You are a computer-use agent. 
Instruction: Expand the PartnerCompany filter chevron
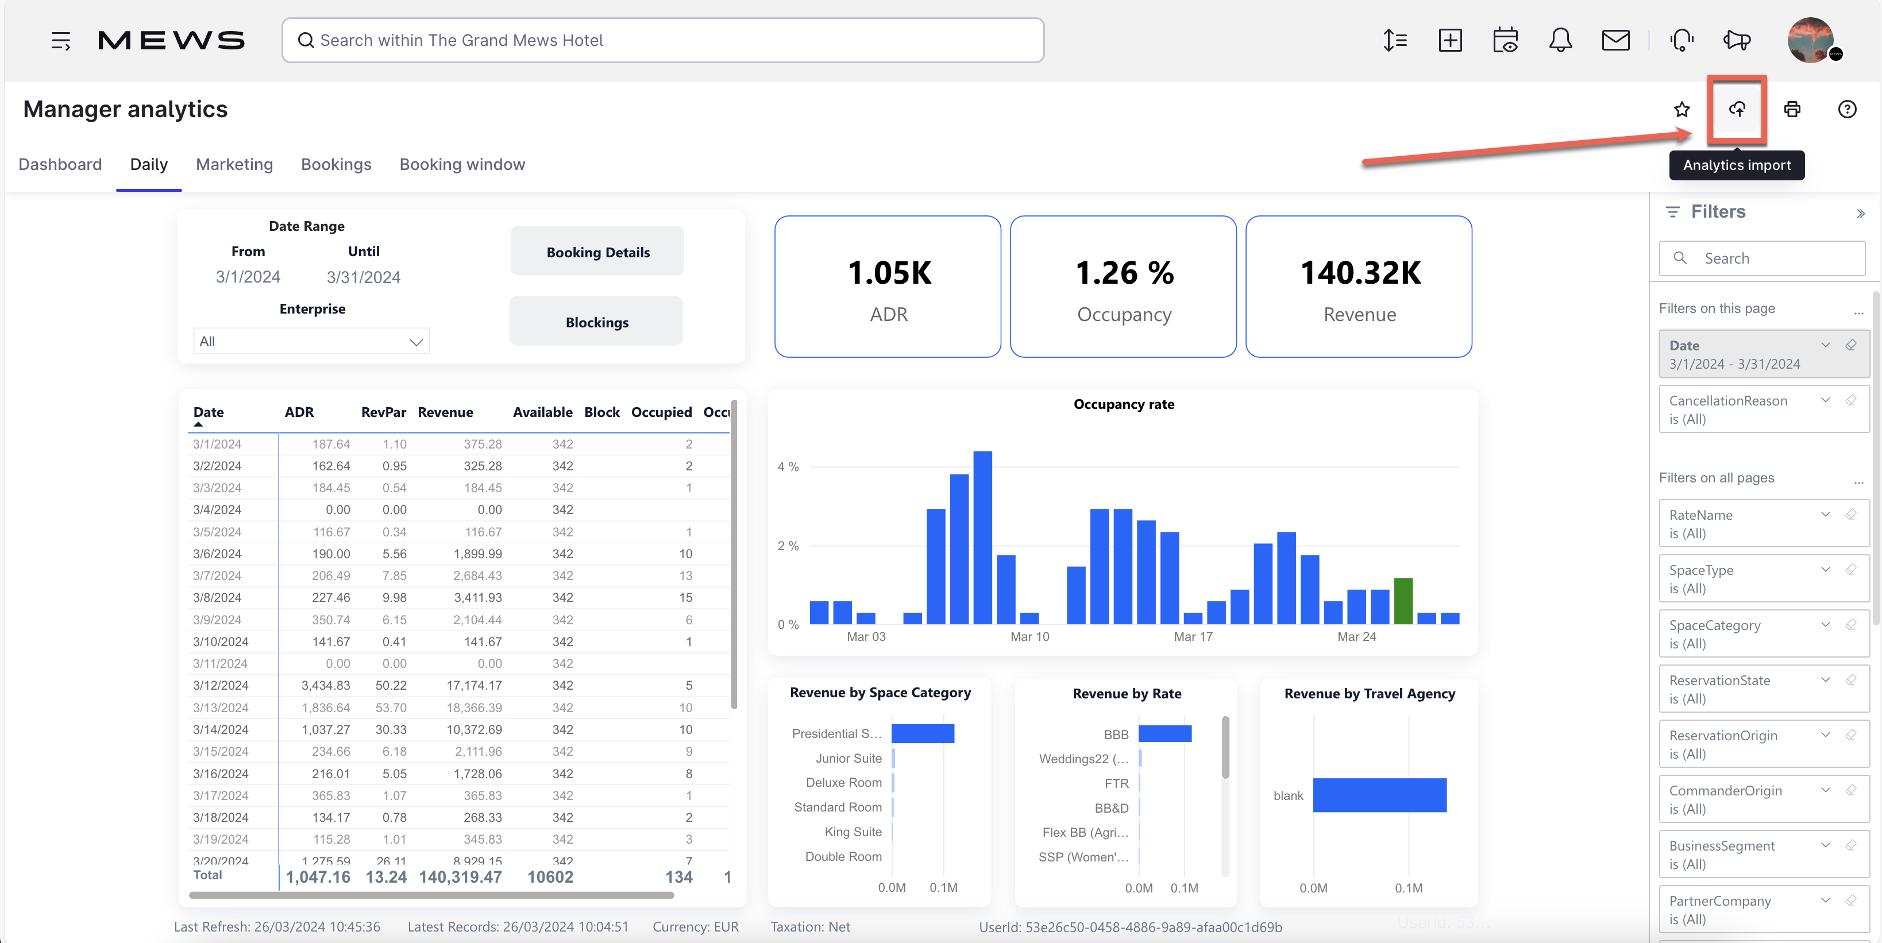pos(1825,900)
